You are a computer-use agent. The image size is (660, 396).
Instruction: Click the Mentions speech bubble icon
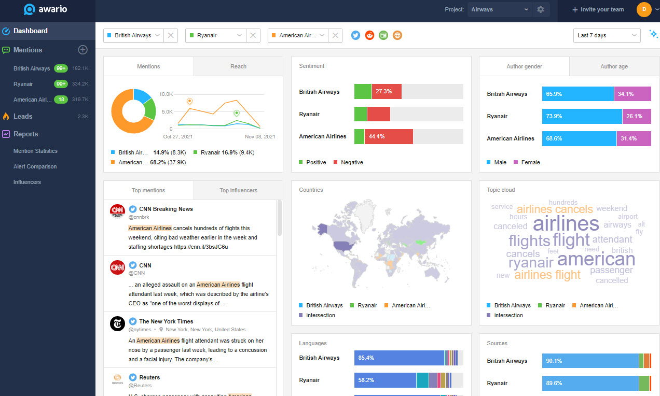pyautogui.click(x=6, y=50)
